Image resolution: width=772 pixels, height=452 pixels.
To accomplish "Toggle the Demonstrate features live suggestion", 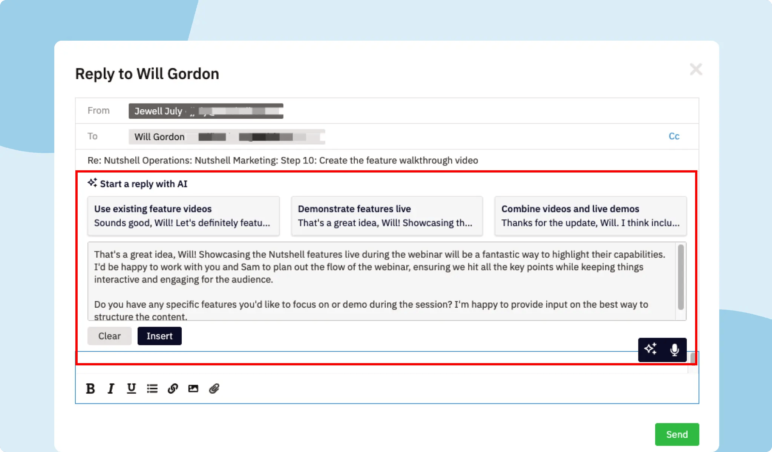I will tap(386, 215).
